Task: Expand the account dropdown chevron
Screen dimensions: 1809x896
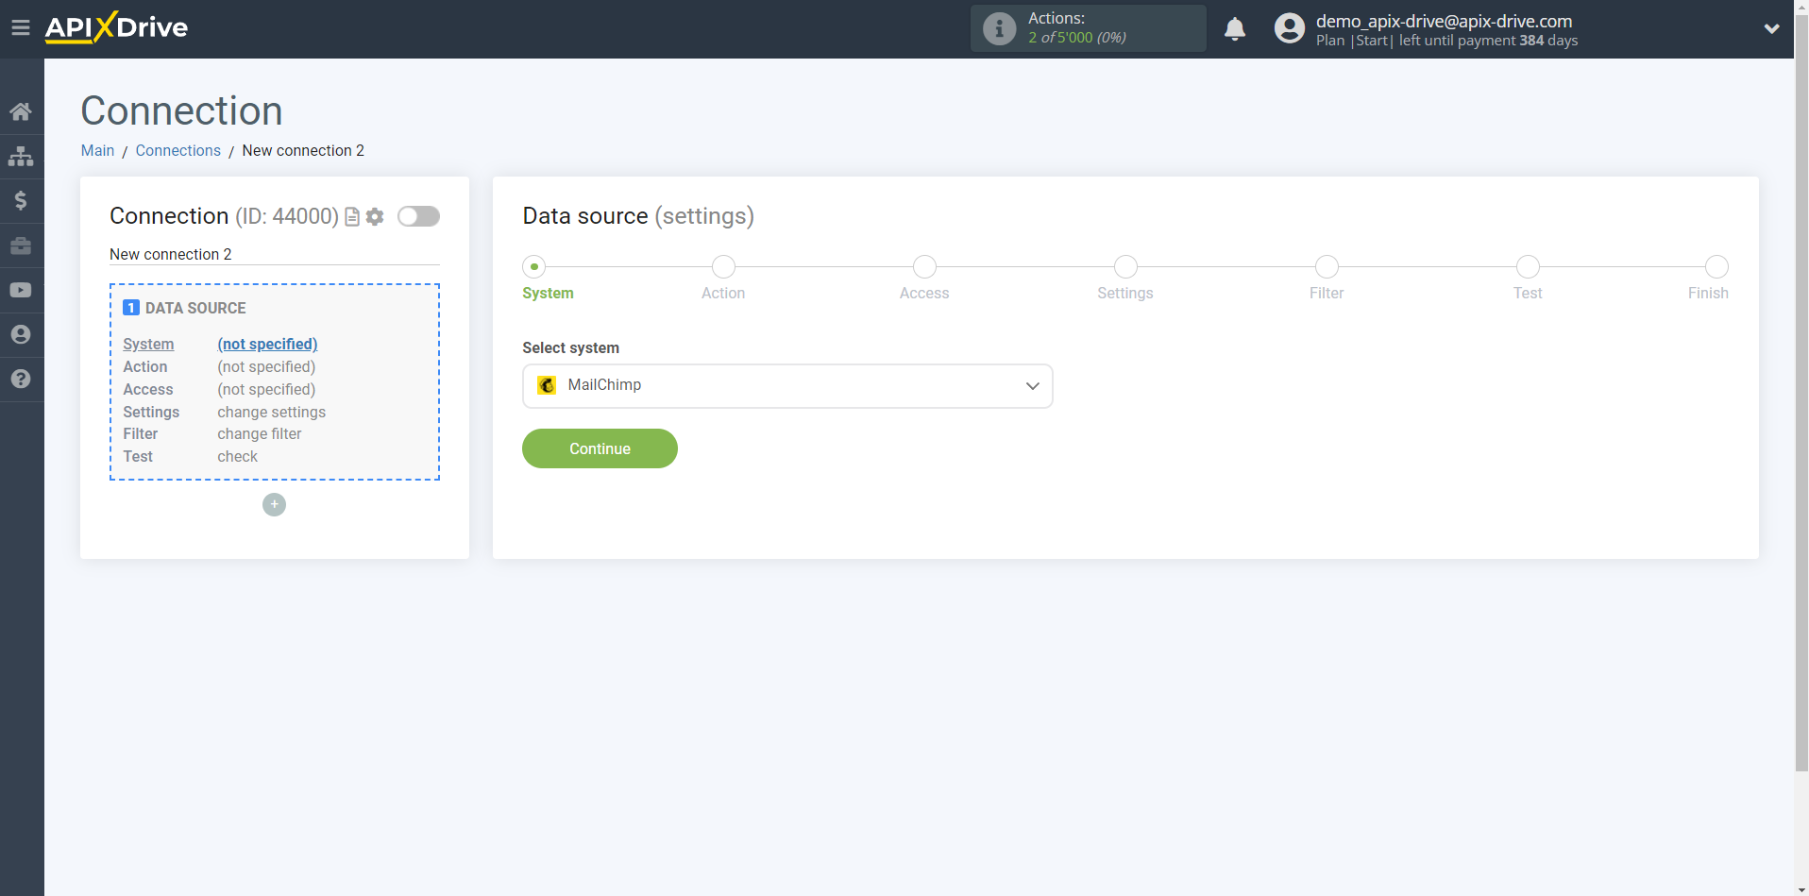Action: point(1771,28)
